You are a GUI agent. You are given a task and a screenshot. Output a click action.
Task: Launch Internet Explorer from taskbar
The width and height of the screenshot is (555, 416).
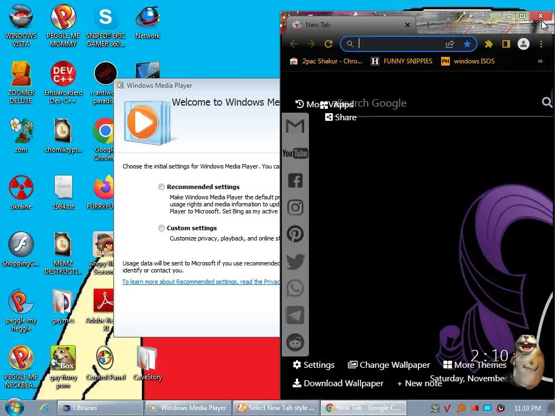pyautogui.click(x=43, y=408)
